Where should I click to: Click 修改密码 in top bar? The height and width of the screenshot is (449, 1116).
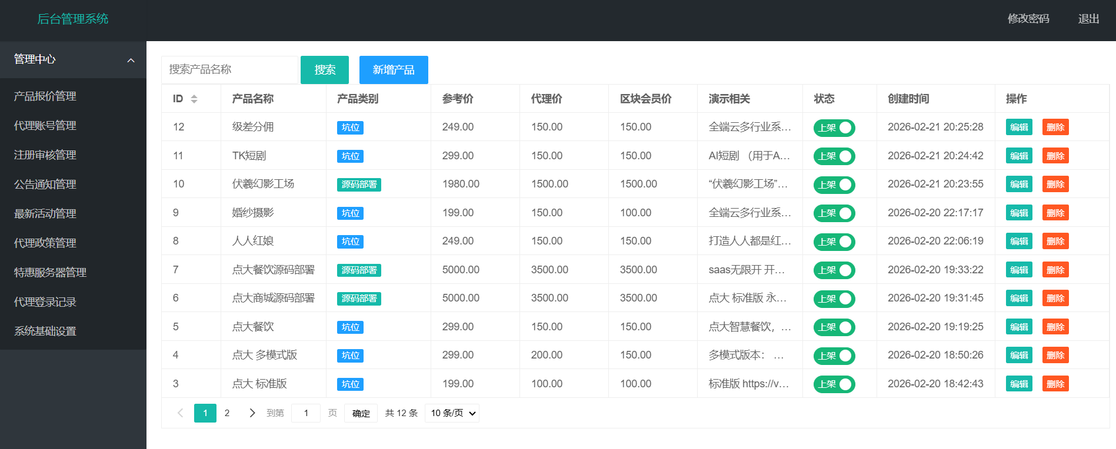point(1028,19)
